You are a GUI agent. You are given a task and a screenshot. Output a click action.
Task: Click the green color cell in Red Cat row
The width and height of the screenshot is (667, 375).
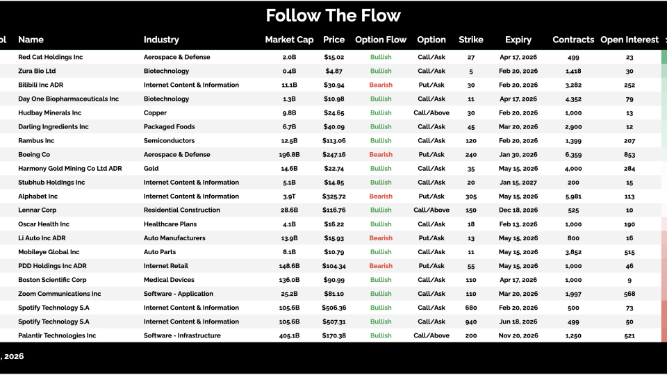[664, 57]
